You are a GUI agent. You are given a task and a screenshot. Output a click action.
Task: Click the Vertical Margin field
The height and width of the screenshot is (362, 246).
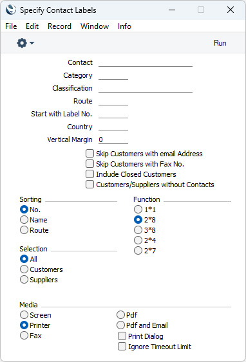coord(113,140)
